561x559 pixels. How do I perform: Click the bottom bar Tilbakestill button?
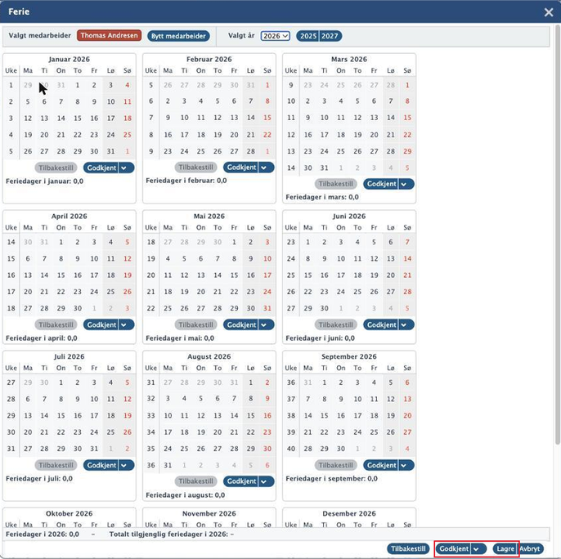pyautogui.click(x=408, y=548)
